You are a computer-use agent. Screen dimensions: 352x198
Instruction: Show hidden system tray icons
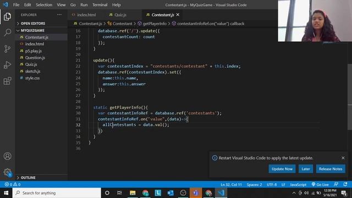tap(294, 193)
